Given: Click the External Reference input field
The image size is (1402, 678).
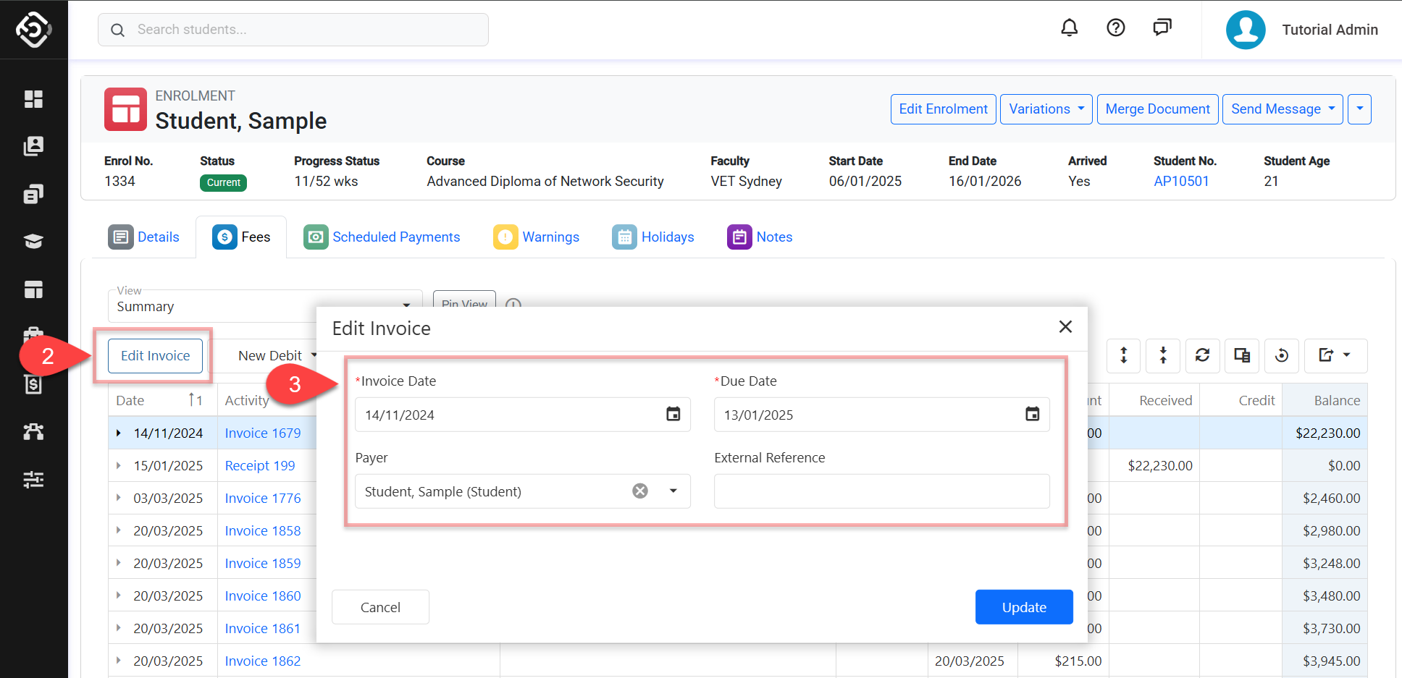Looking at the screenshot, I should tap(881, 491).
